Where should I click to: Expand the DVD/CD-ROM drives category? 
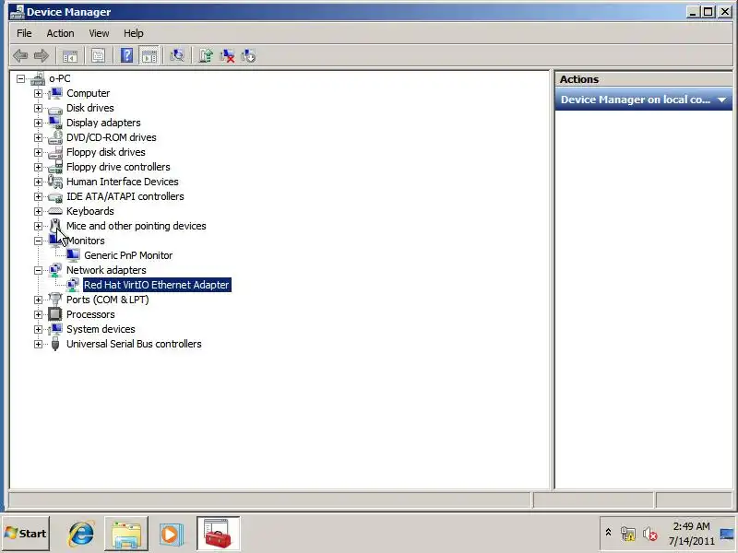click(x=38, y=137)
